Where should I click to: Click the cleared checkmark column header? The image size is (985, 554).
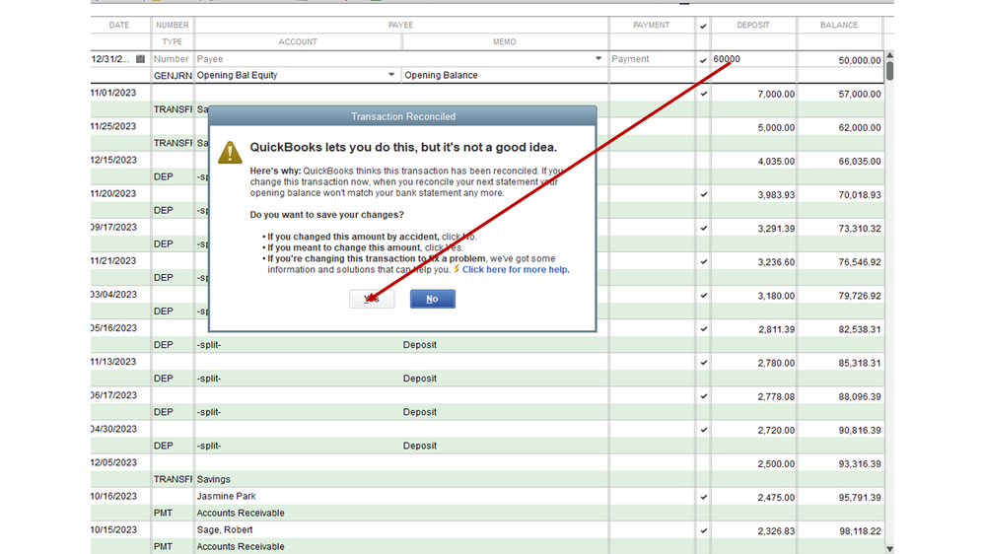(x=703, y=26)
